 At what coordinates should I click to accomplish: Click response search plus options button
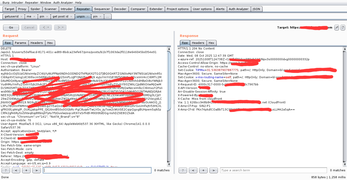pos(203,170)
